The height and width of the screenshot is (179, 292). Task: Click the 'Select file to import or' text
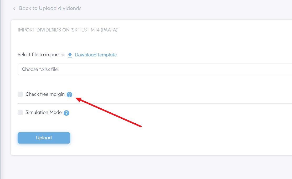pos(41,55)
